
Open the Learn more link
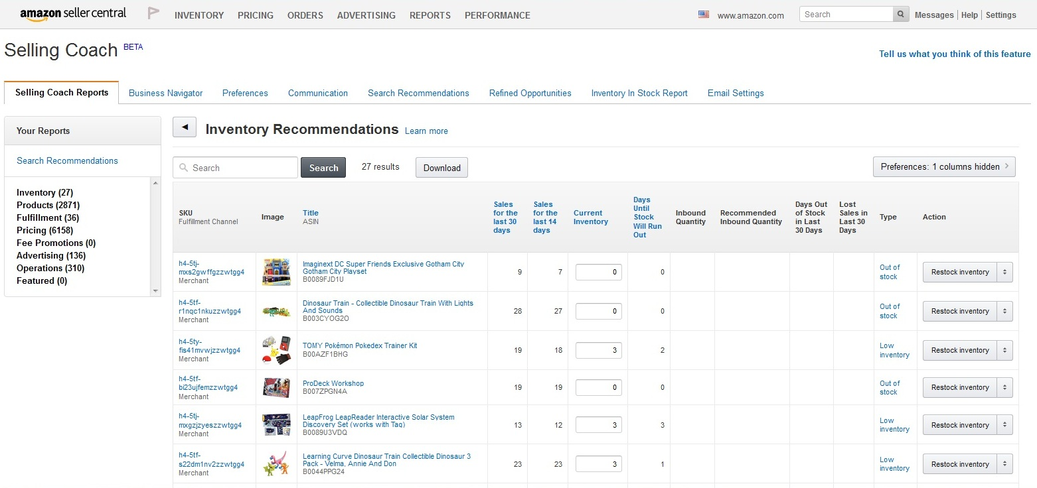click(426, 131)
